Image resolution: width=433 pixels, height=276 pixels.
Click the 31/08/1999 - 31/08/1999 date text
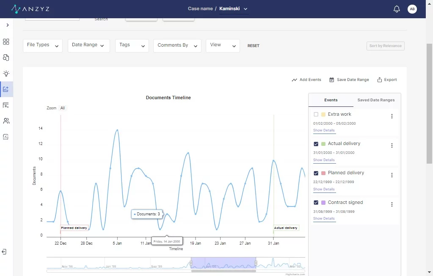(x=334, y=212)
